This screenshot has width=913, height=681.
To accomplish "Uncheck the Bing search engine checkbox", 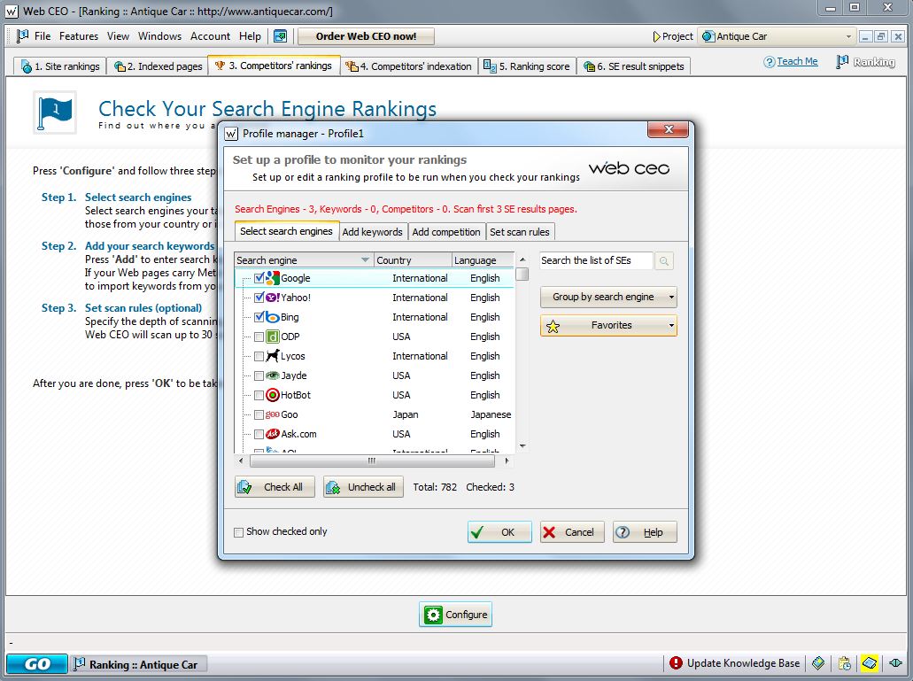I will tap(259, 317).
